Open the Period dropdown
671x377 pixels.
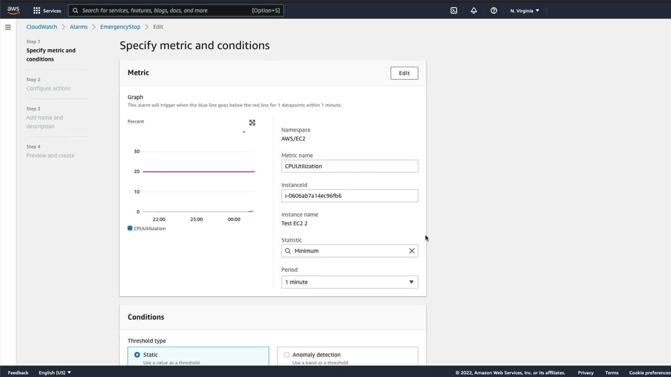(x=349, y=282)
